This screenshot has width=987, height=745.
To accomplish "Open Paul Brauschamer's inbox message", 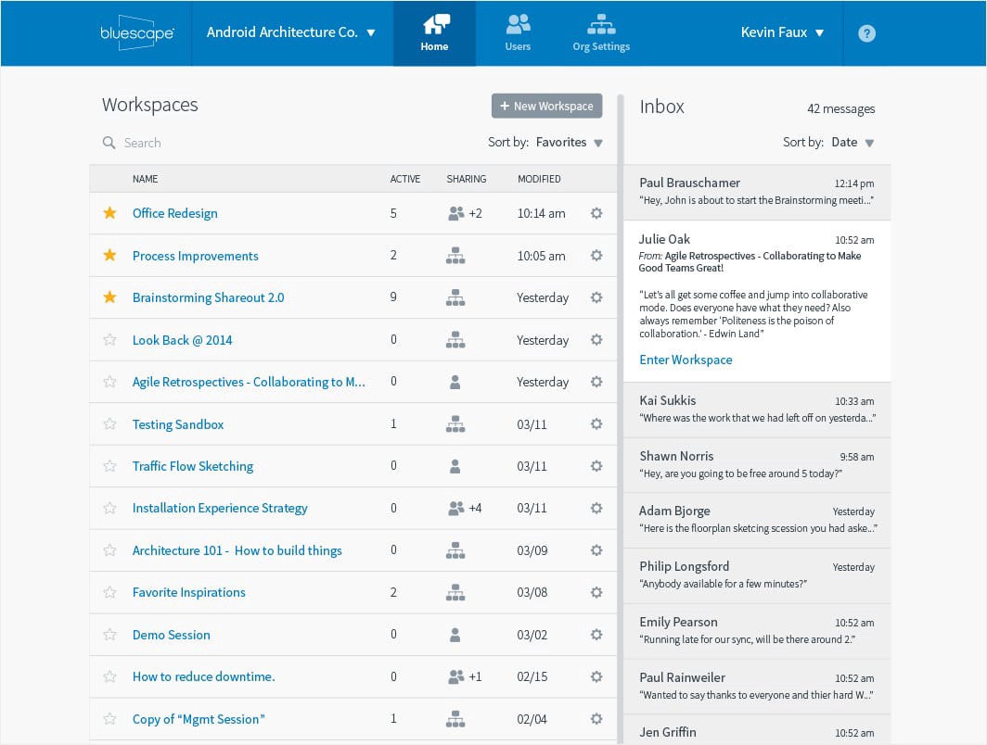I will [756, 192].
